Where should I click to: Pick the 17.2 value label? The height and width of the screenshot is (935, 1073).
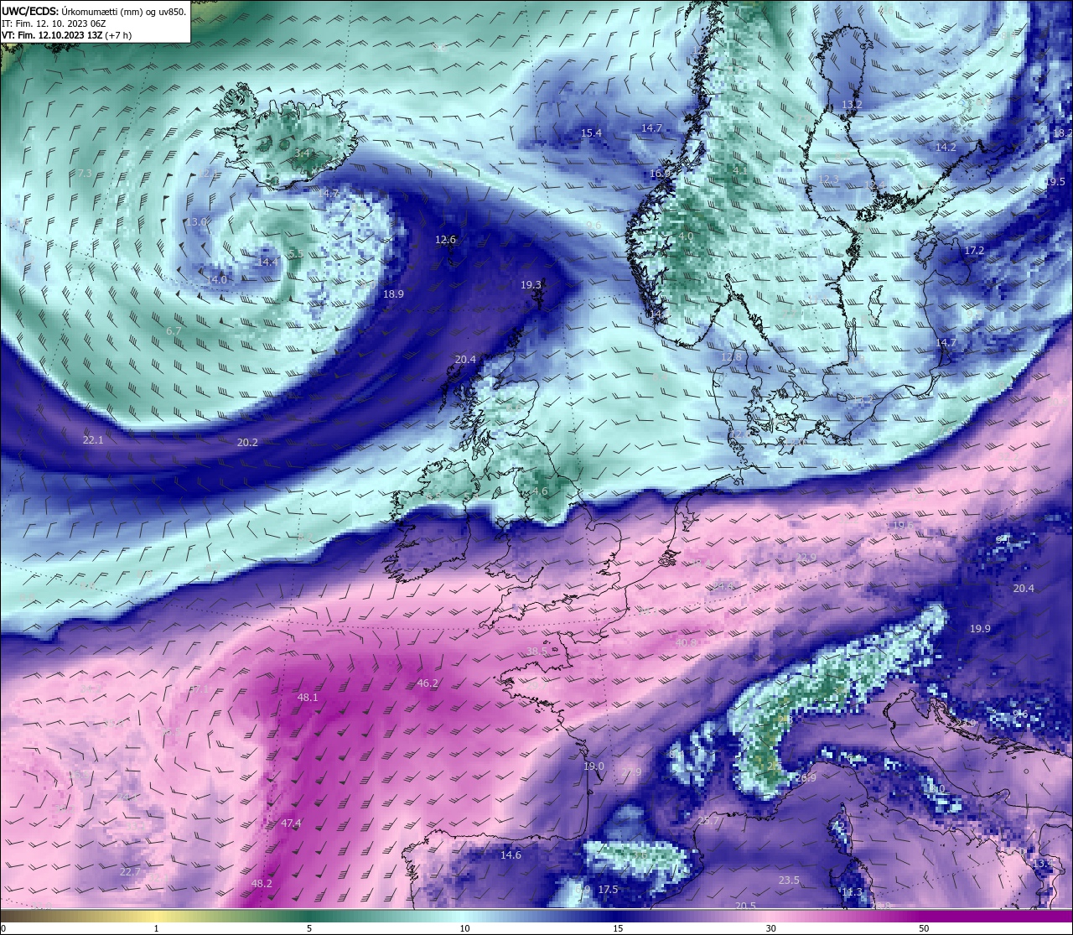click(973, 251)
